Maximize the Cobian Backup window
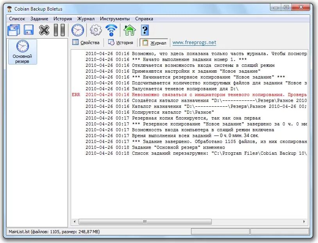 (286, 7)
